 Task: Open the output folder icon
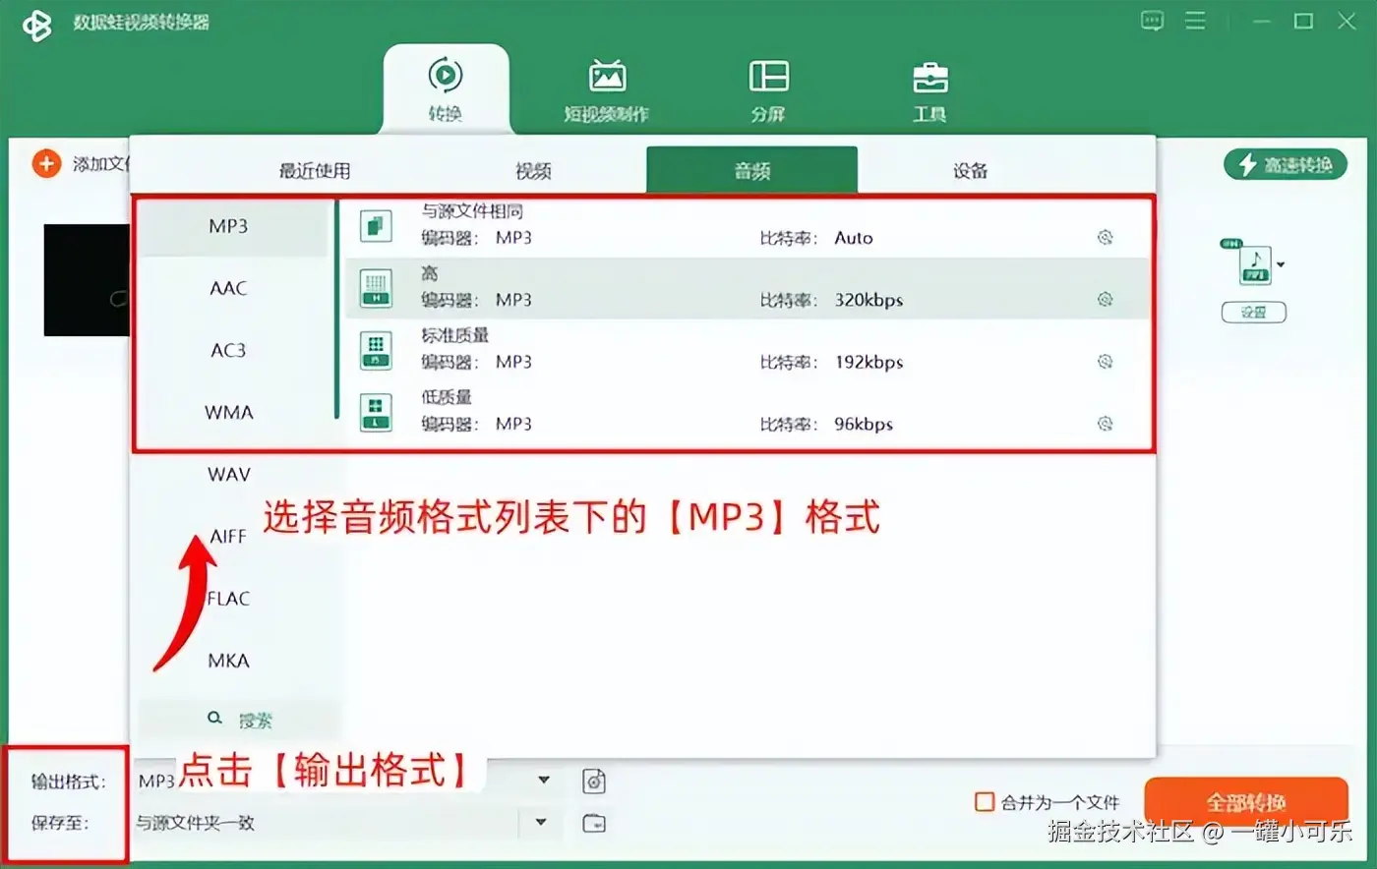[x=594, y=823]
